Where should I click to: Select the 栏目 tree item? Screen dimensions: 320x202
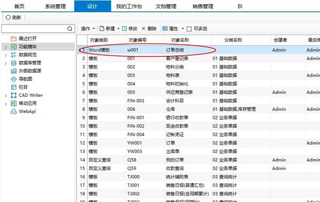coord(23,87)
